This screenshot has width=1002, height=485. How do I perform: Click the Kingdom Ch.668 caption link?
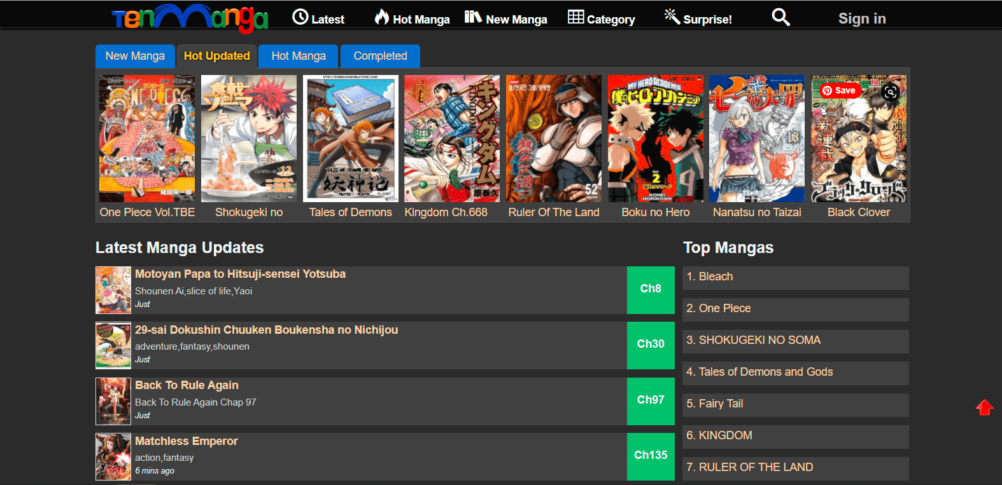pyautogui.click(x=446, y=212)
